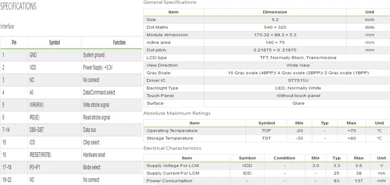This screenshot has height=185, width=390.
Task: Select the Interface section label
Action: point(7,26)
